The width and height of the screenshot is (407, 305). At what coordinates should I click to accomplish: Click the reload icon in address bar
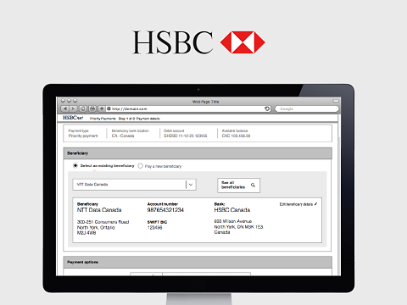coord(267,108)
